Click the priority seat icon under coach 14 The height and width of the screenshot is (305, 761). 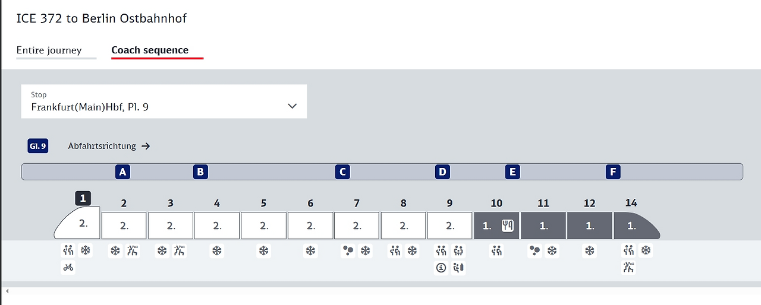click(x=628, y=268)
